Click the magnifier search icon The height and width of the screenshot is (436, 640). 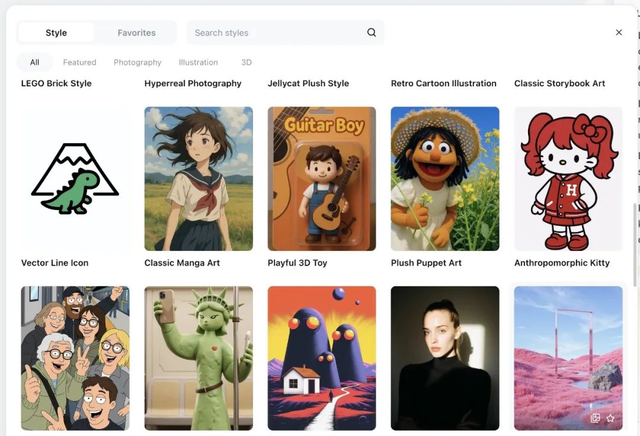pyautogui.click(x=372, y=33)
